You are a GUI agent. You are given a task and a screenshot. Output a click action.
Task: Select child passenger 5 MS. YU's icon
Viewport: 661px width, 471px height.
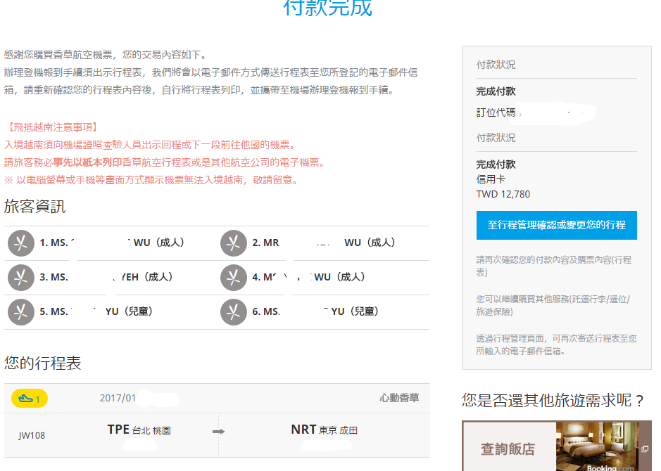tap(22, 311)
